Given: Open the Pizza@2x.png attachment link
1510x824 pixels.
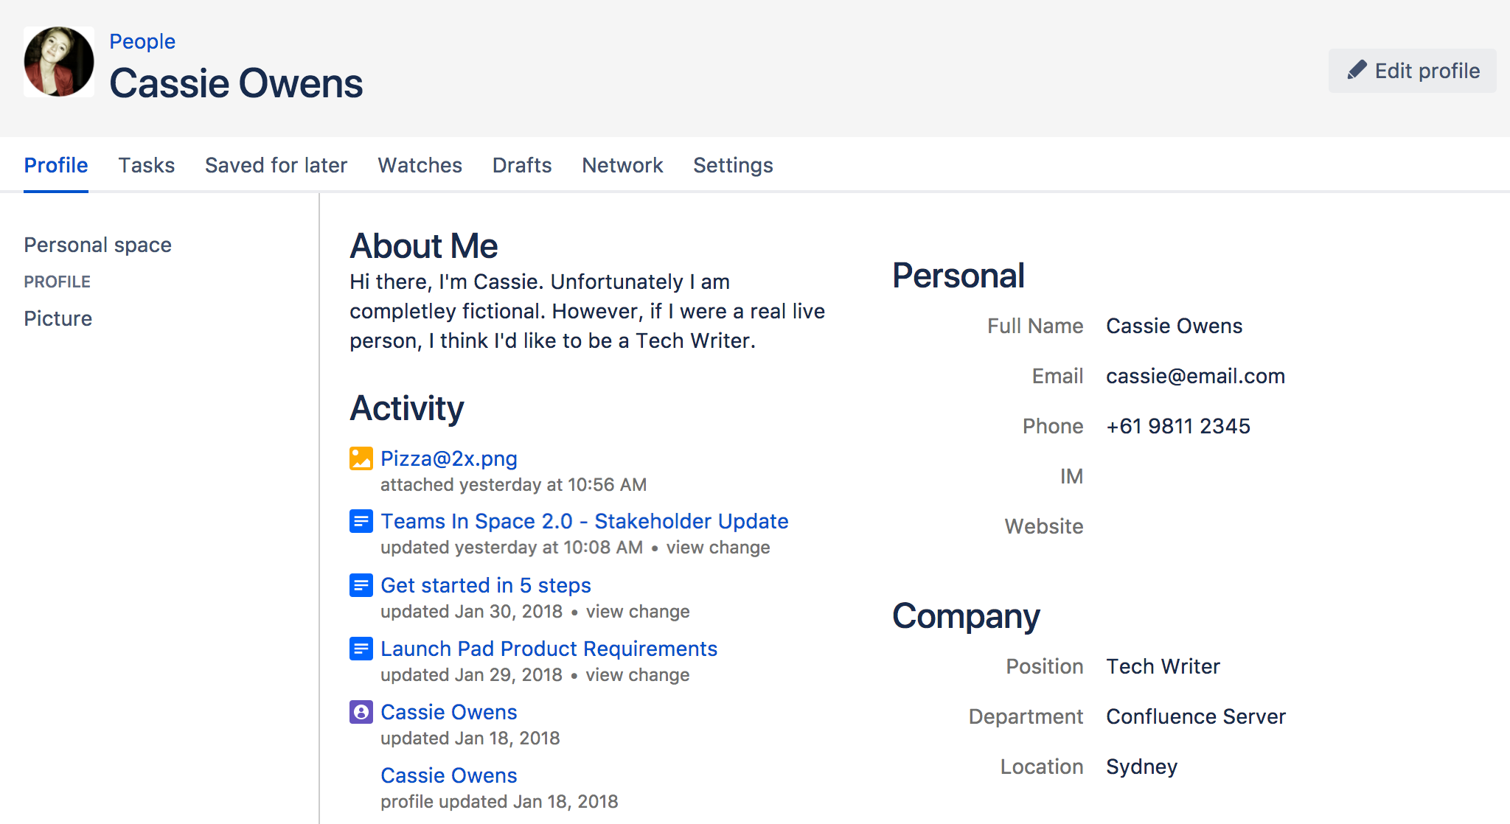Looking at the screenshot, I should tap(448, 458).
